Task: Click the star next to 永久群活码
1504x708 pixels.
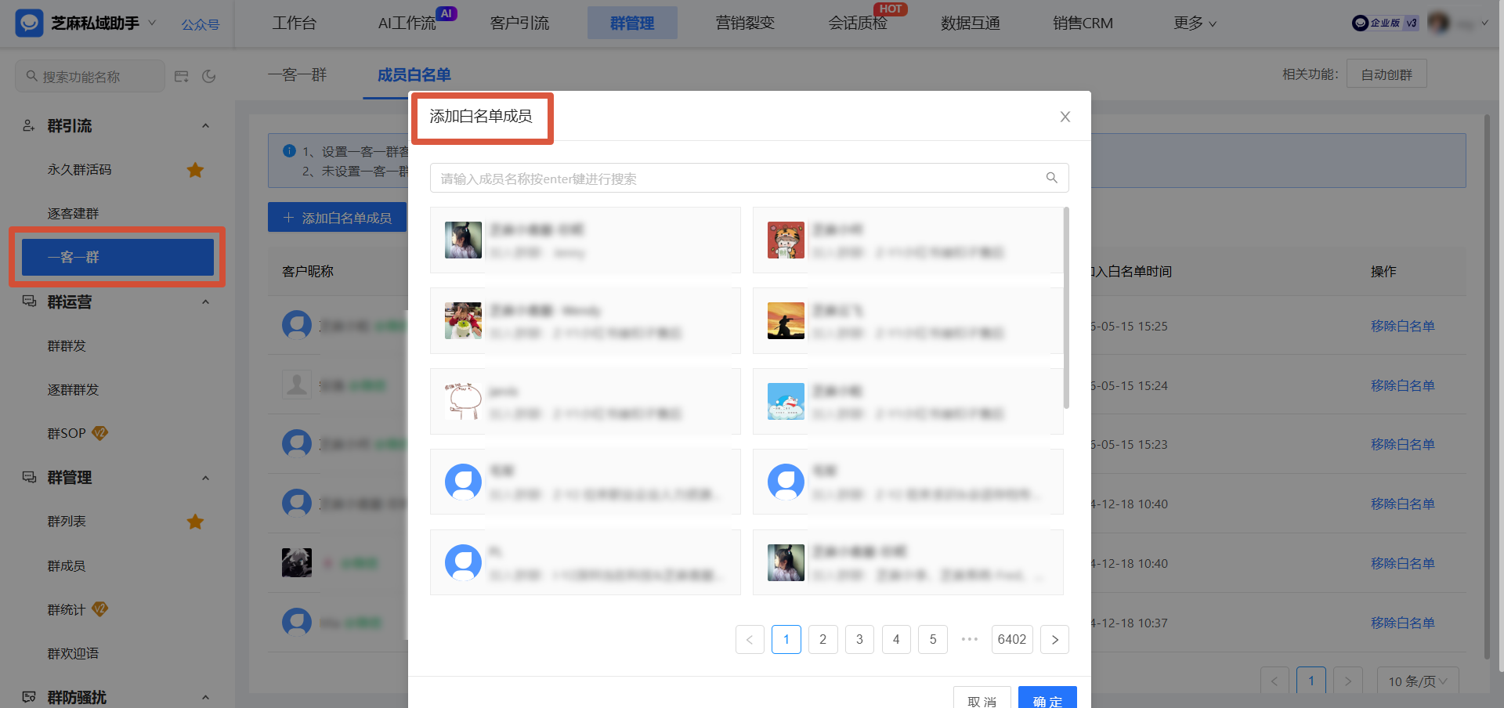Action: coord(195,170)
